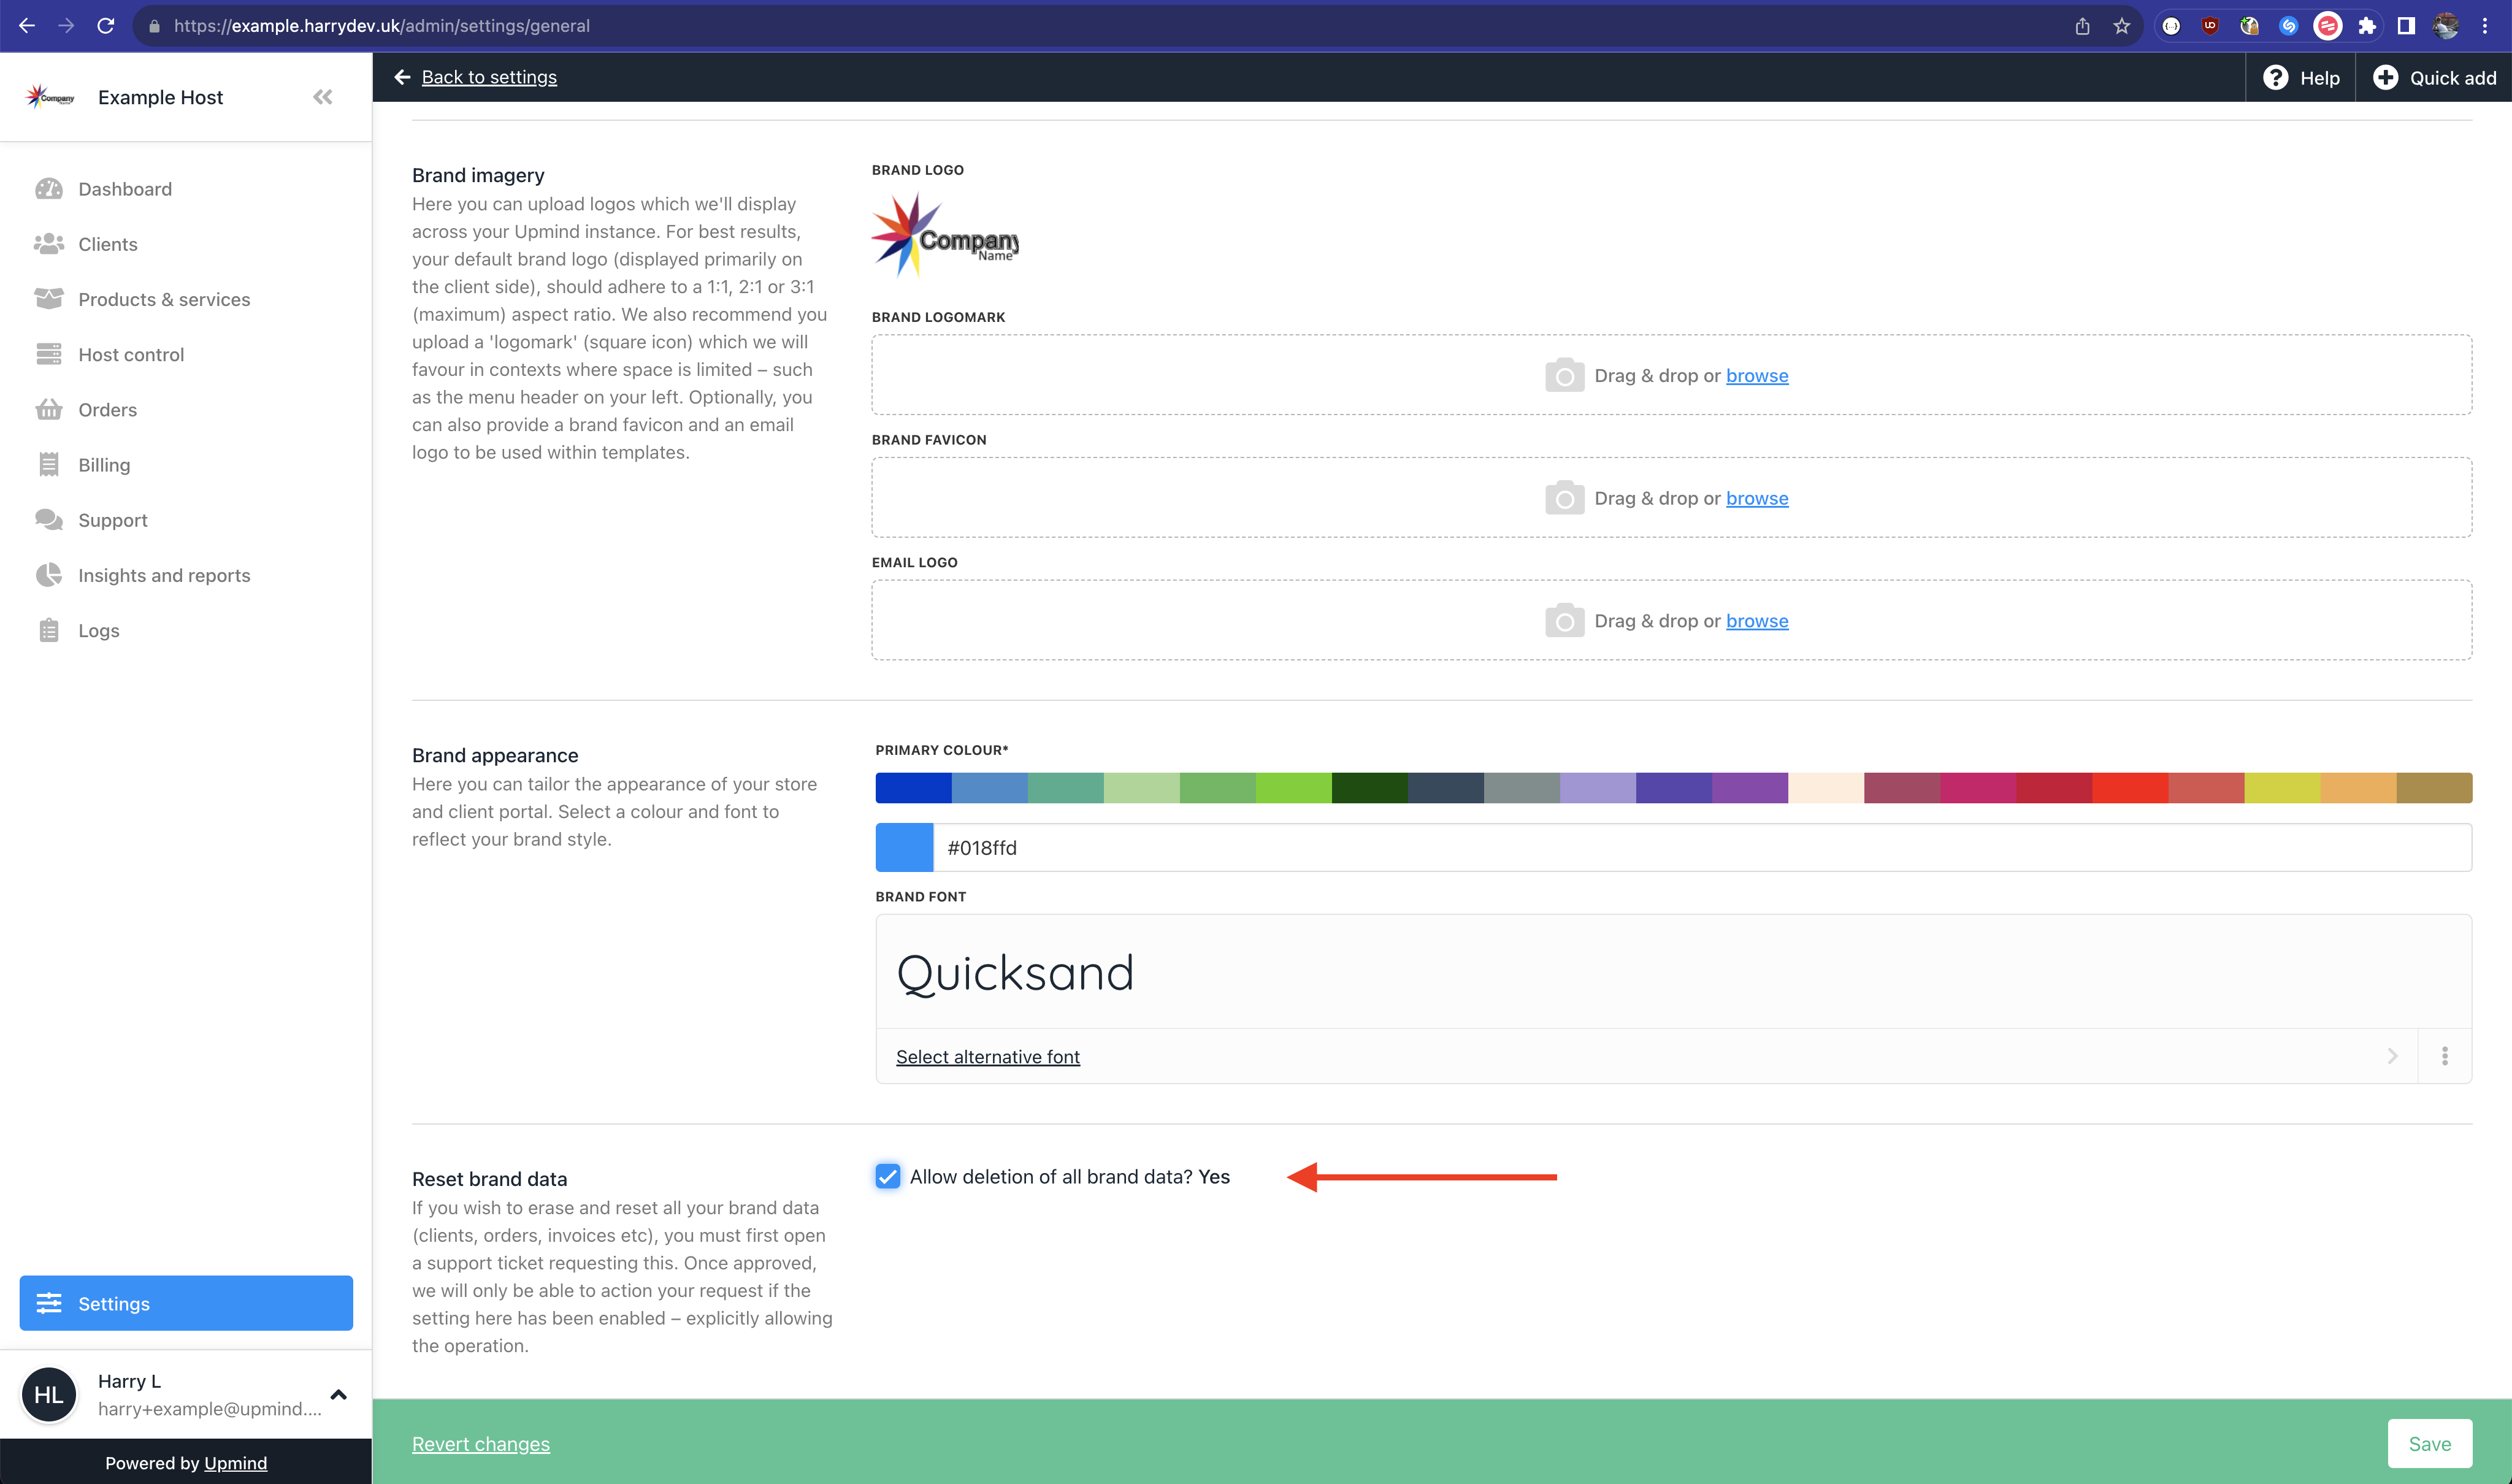Click the Quick add plus icon
The width and height of the screenshot is (2512, 1484).
point(2385,78)
